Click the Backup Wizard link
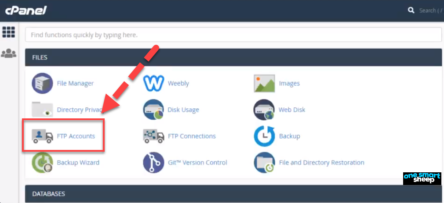Screen dimensions: 444x203 pos(78,163)
